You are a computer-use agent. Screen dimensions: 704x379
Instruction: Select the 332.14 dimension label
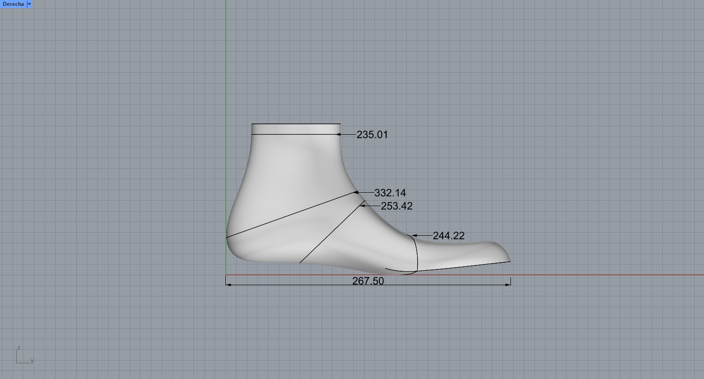tap(390, 193)
